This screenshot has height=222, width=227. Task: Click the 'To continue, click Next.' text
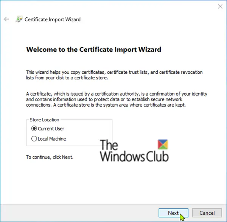50,157
